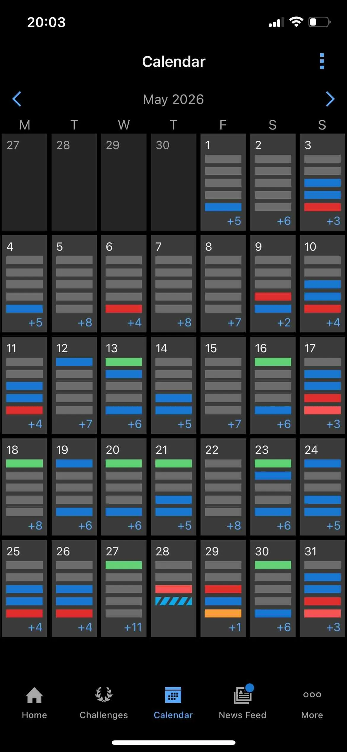Image resolution: width=347 pixels, height=752 pixels.
Task: Open day 2 cell
Action: tap(273, 182)
